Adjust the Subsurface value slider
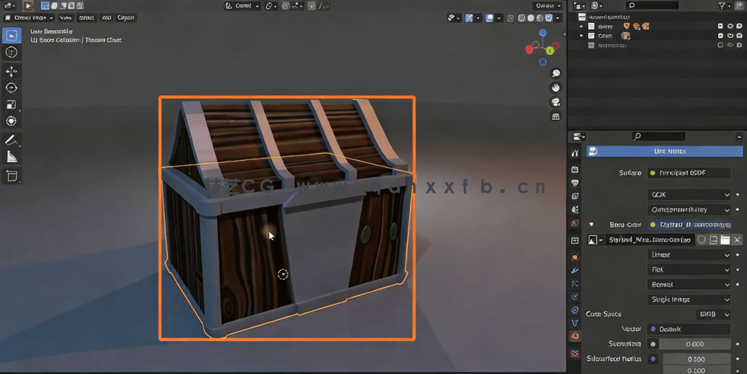Image resolution: width=747 pixels, height=374 pixels. [694, 344]
